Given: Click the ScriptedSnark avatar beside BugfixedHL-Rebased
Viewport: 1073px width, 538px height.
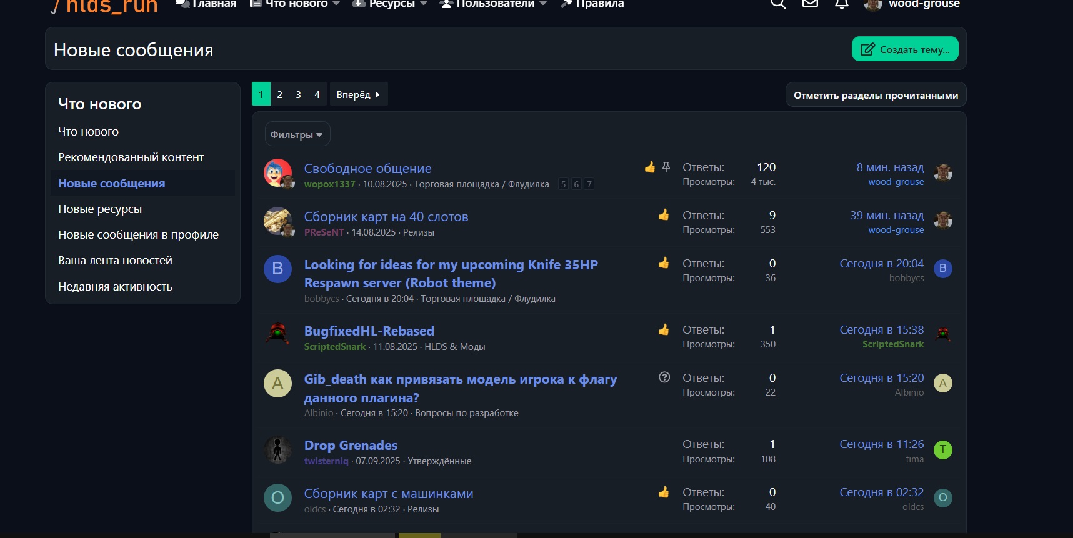Looking at the screenshot, I should tap(277, 335).
